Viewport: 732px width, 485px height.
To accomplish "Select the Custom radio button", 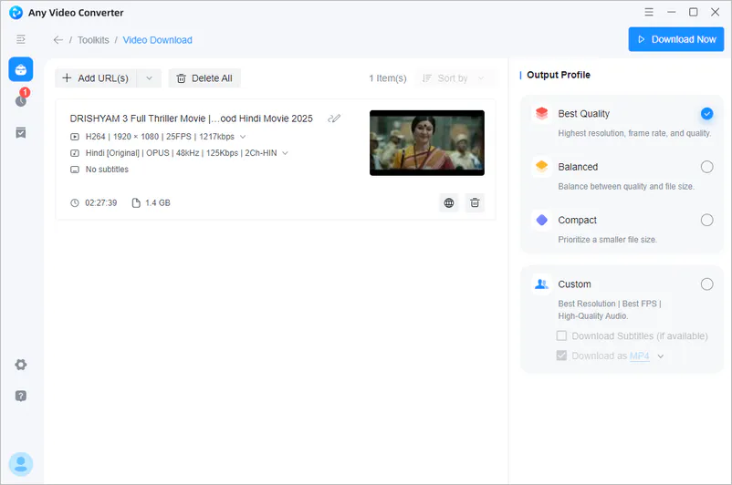I will pyautogui.click(x=706, y=284).
